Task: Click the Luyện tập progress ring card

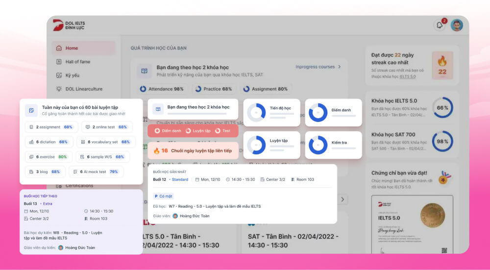Action: point(271,145)
